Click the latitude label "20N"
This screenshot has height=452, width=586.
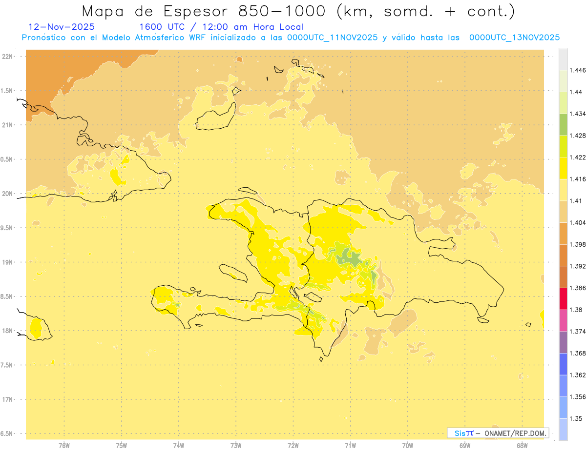click(8, 194)
